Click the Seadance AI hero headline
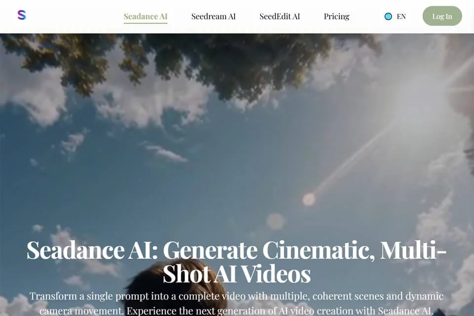This screenshot has height=316, width=474. click(237, 262)
